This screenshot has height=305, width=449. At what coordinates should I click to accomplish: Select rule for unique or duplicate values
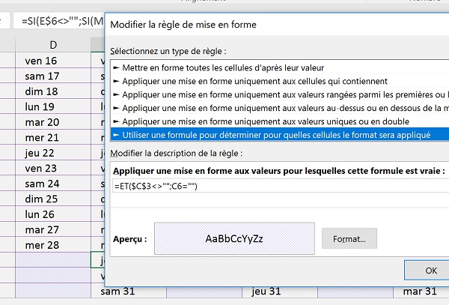[279, 121]
